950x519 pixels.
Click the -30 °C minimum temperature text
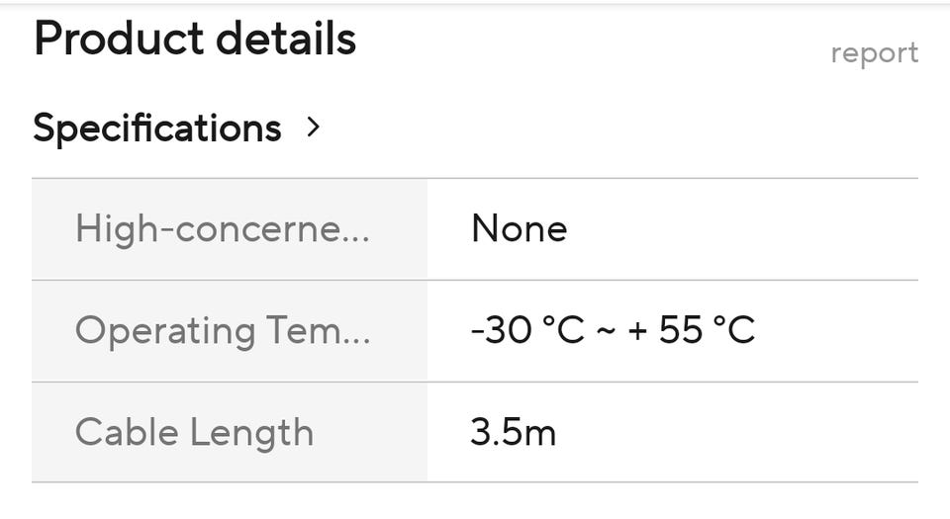click(x=527, y=330)
